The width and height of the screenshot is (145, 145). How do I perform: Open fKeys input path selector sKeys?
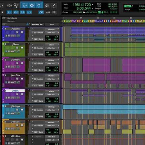(52, 91)
